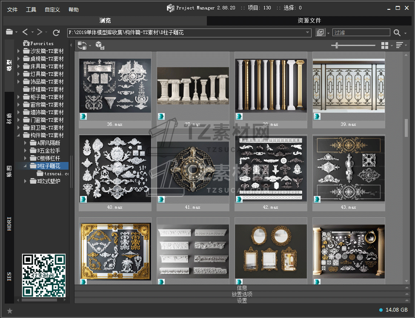Expand the 沙发篇-TZ素材 folder
This screenshot has width=415, height=318.
point(19,51)
